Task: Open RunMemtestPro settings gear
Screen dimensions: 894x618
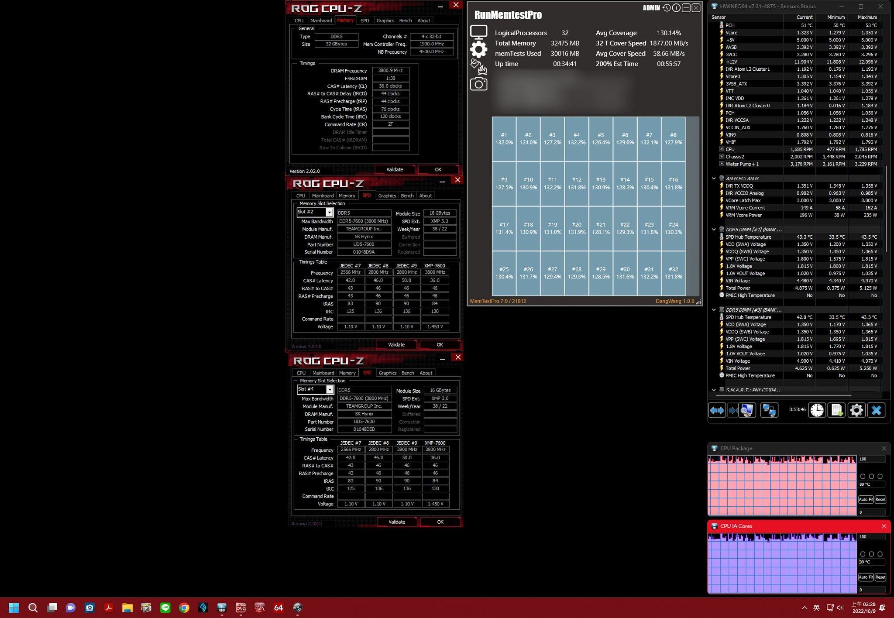Action: [x=478, y=49]
